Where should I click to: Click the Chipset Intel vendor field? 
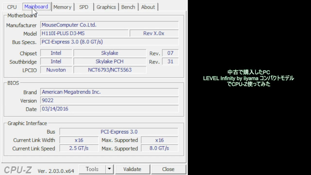pos(56,53)
